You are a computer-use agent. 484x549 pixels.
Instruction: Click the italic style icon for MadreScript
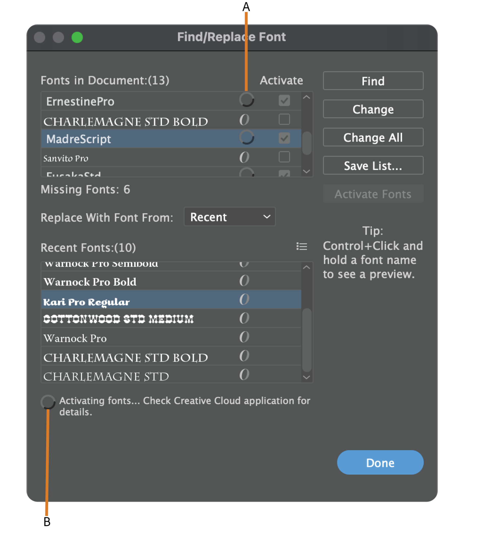coord(242,138)
